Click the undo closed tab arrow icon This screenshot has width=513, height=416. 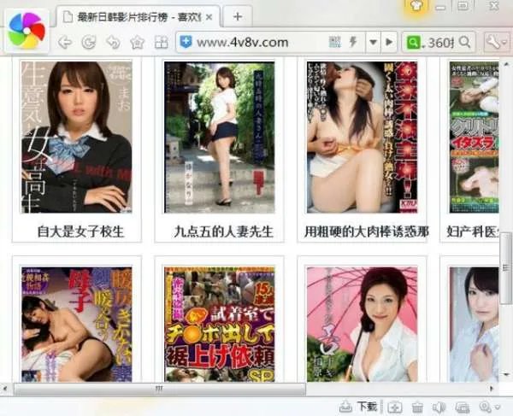click(x=113, y=42)
